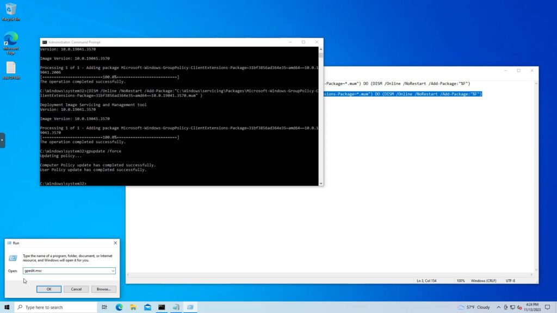Open the Mail app in taskbar
The height and width of the screenshot is (313, 557).
(x=147, y=307)
